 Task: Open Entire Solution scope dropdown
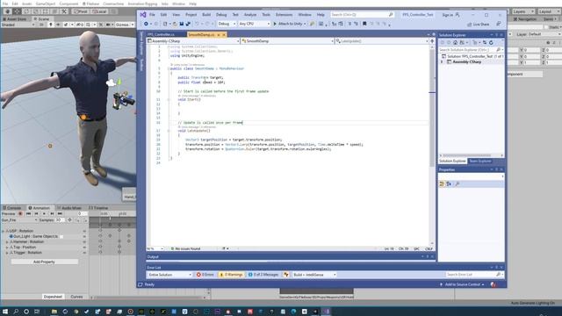click(x=169, y=275)
